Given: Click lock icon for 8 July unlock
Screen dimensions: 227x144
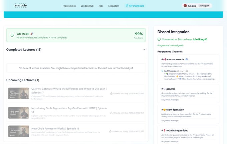Looking at the screenshot, I should (111, 94).
